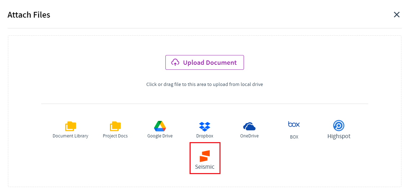Open the Highspot icon

pos(339,126)
